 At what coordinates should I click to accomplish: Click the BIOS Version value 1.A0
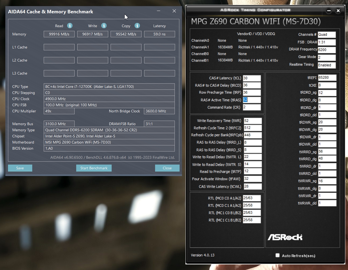109,148
